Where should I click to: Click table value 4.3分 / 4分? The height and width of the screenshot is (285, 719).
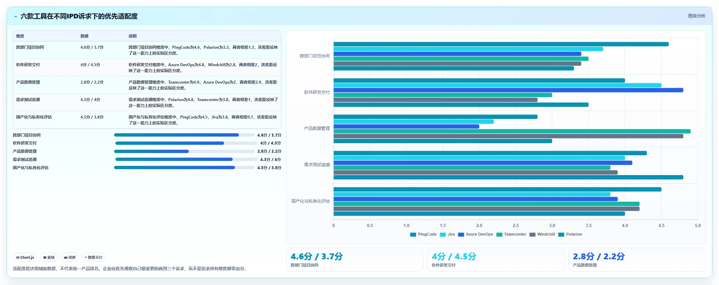[x=90, y=100]
